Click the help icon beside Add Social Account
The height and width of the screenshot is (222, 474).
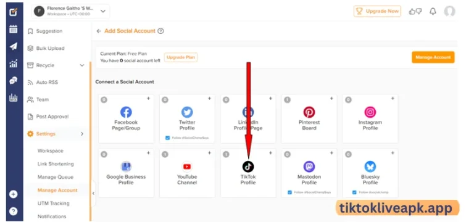tap(161, 31)
